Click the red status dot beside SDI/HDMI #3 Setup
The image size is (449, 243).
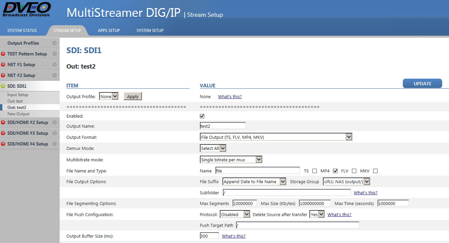tap(3, 133)
